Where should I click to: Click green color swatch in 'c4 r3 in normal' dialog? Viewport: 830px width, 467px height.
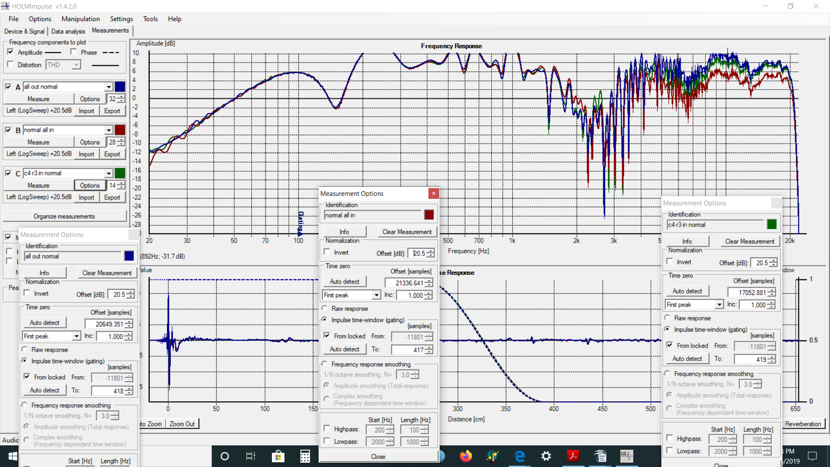coord(772,224)
